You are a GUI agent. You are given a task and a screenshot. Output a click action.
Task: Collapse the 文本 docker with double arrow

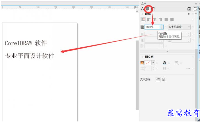click(x=196, y=4)
